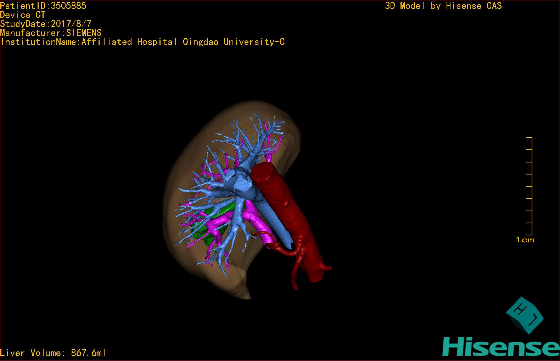The image size is (560, 361).
Task: Click the Liver Volume 867.6ml readout
Action: point(53,353)
